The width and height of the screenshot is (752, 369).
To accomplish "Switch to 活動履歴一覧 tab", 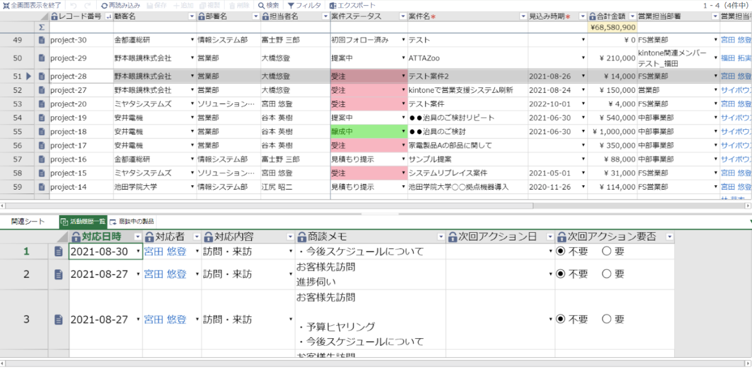I will (x=83, y=222).
